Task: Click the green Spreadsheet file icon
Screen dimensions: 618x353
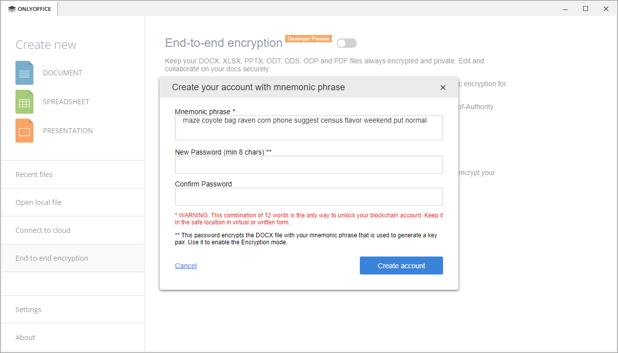Action: [x=24, y=102]
